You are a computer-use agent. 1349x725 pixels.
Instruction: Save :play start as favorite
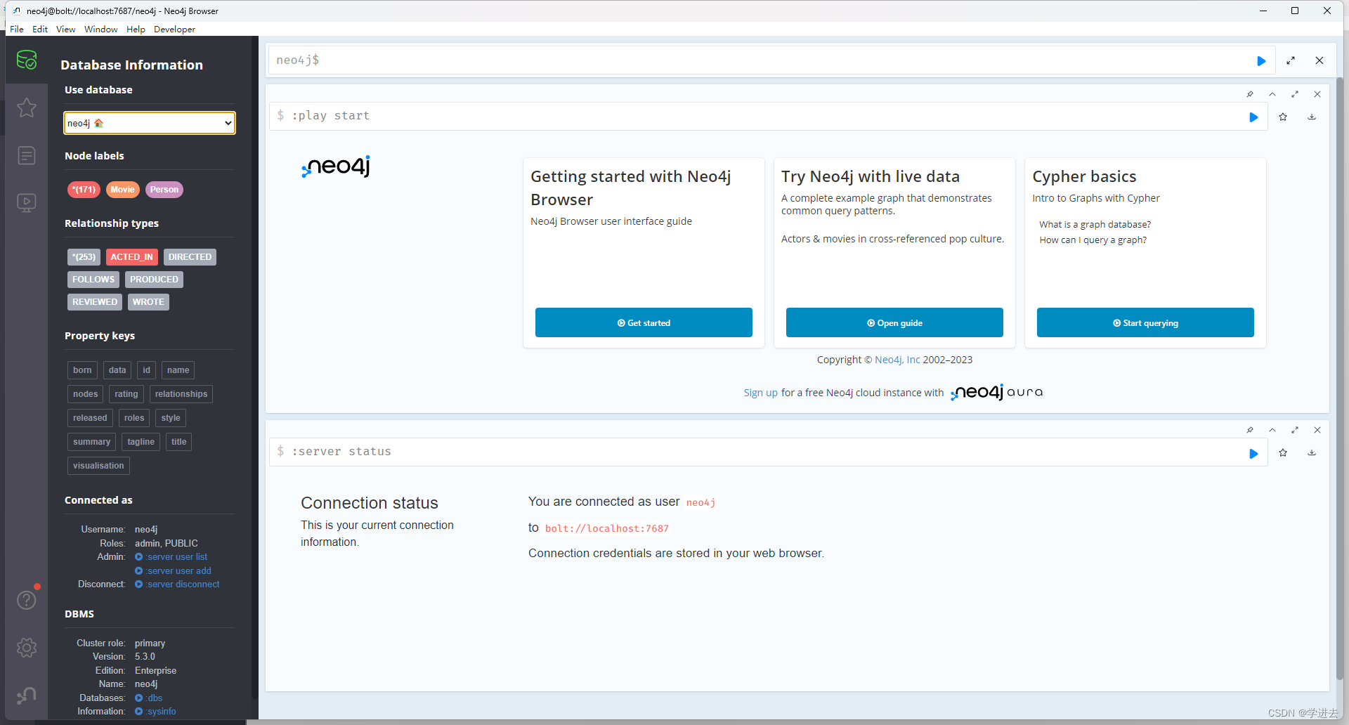click(x=1283, y=117)
